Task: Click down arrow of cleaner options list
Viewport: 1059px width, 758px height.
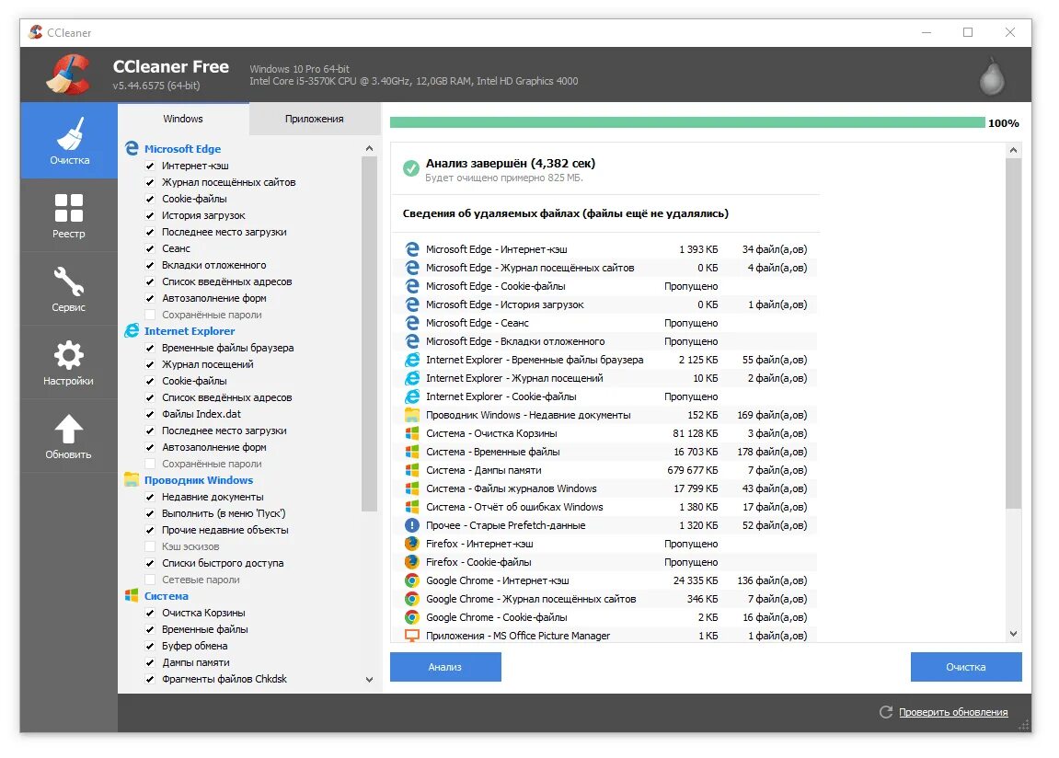Action: [370, 680]
